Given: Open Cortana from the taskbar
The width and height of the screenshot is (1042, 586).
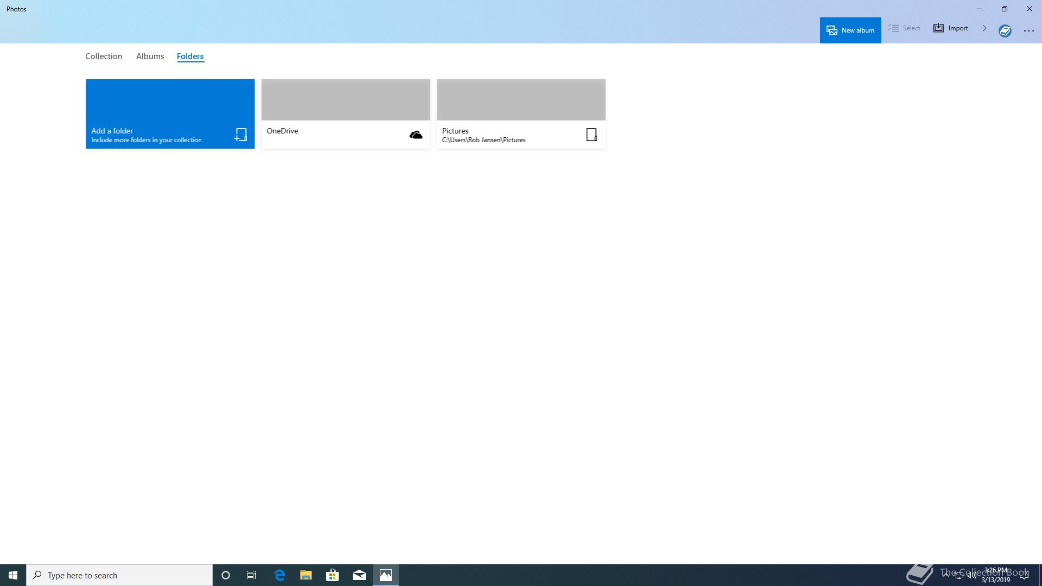Looking at the screenshot, I should [226, 575].
